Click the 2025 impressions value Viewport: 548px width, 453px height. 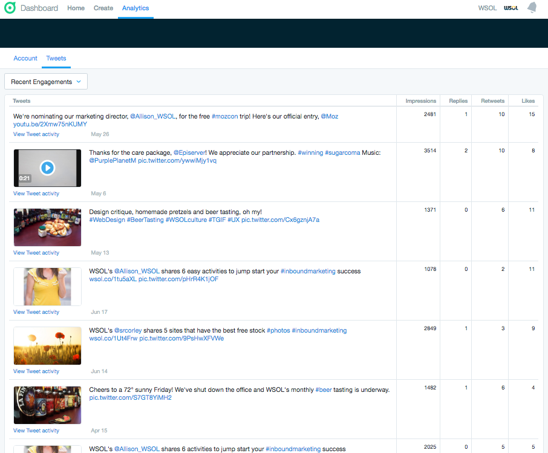430,447
